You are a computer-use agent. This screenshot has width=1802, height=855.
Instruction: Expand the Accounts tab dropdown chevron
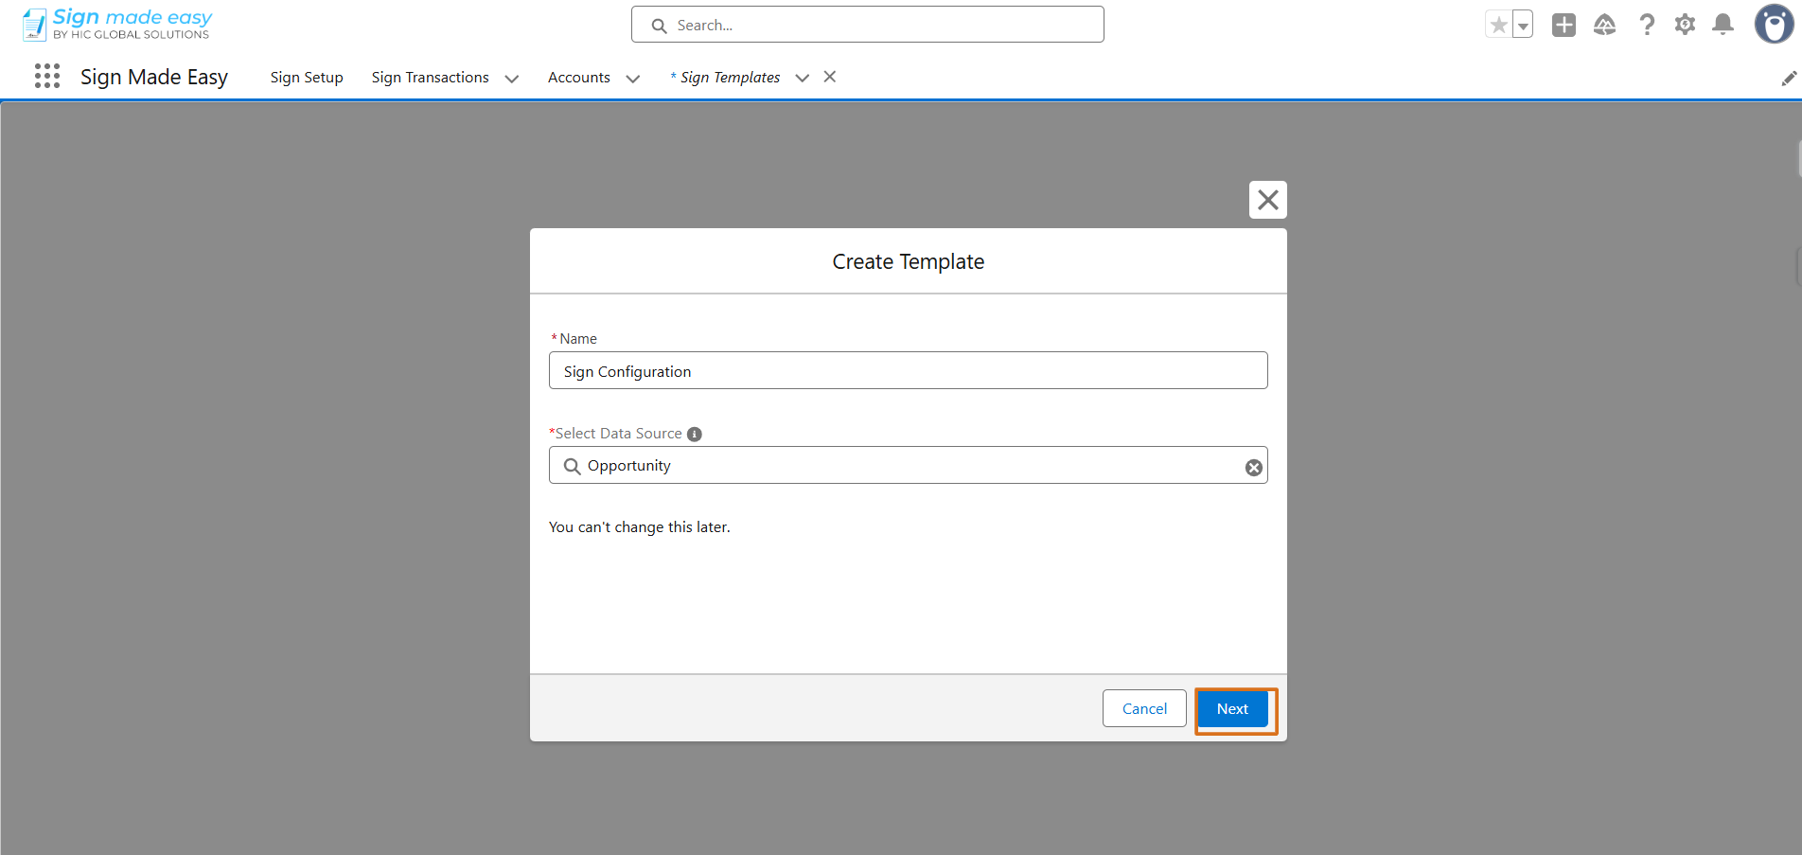coord(633,79)
